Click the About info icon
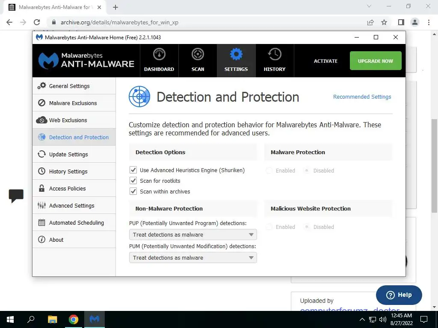 pyautogui.click(x=41, y=240)
